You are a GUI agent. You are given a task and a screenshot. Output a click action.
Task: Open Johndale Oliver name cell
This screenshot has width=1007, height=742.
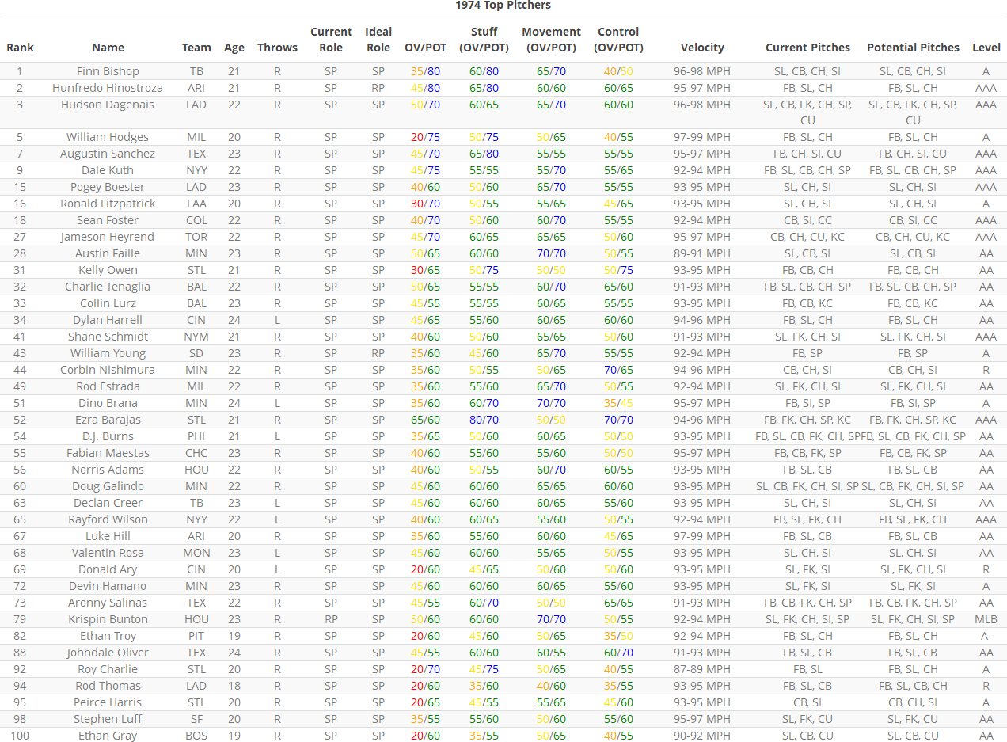108,653
